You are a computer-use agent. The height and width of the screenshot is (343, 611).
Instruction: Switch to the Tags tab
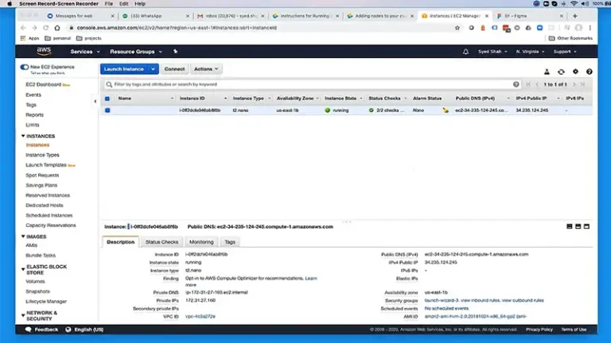(x=230, y=242)
